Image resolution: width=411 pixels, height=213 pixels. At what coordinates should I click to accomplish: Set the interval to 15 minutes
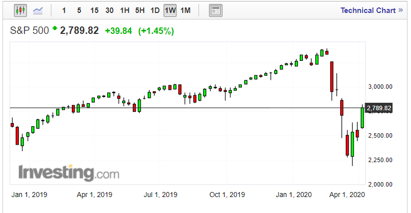pyautogui.click(x=94, y=10)
